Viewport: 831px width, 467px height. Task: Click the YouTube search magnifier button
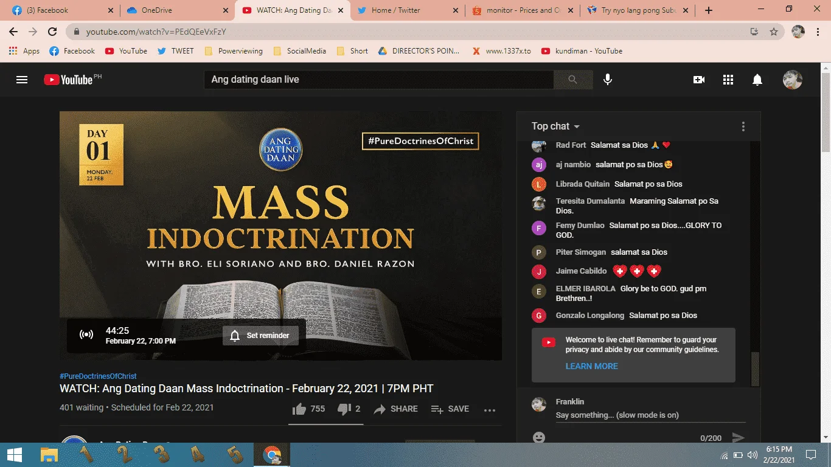(573, 80)
